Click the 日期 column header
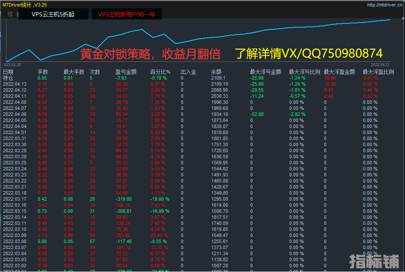 click(x=8, y=72)
